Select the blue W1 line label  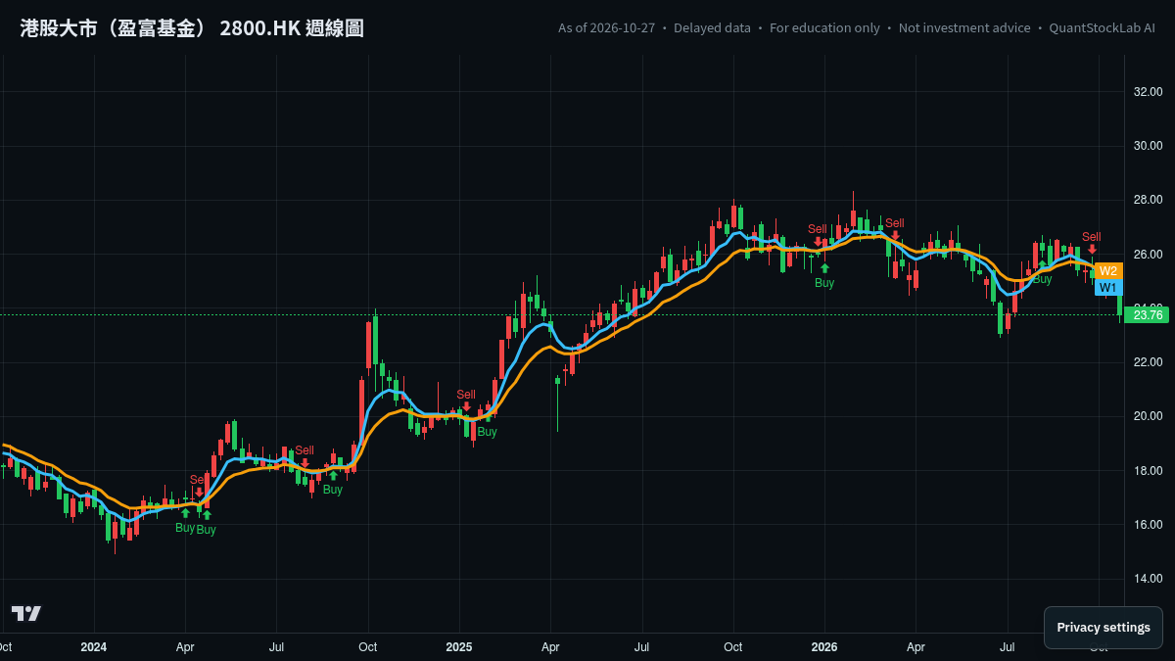click(x=1108, y=288)
